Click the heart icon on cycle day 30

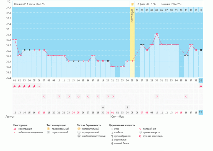click(157, 97)
